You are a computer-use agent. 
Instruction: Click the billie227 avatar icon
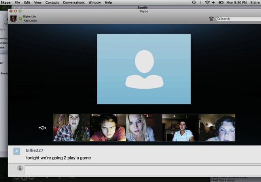point(17,151)
